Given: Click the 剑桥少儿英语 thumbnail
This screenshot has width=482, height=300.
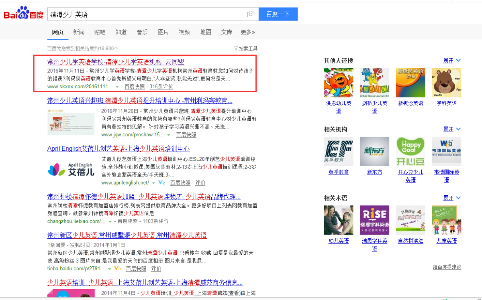Looking at the screenshot, I should point(374,82).
